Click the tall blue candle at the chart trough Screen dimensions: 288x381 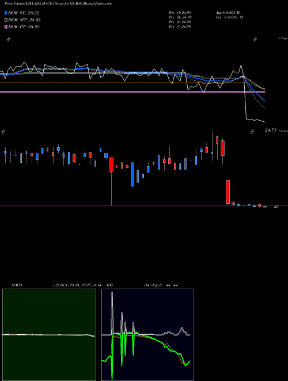point(132,174)
